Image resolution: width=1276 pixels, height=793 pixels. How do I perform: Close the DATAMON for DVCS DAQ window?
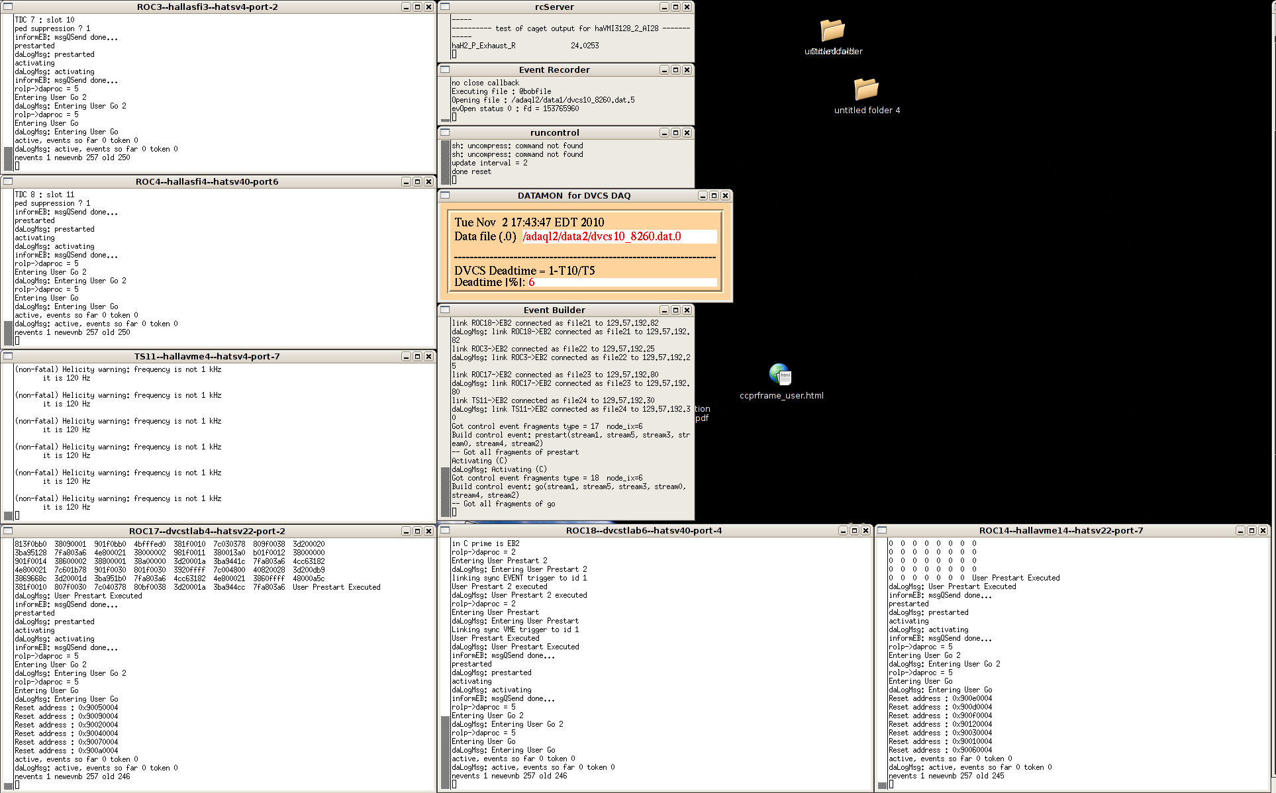(725, 195)
